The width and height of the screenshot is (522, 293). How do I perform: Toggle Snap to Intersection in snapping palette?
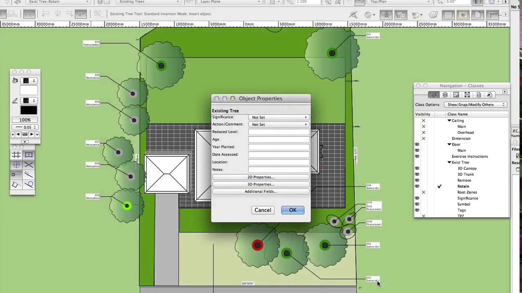29,165
